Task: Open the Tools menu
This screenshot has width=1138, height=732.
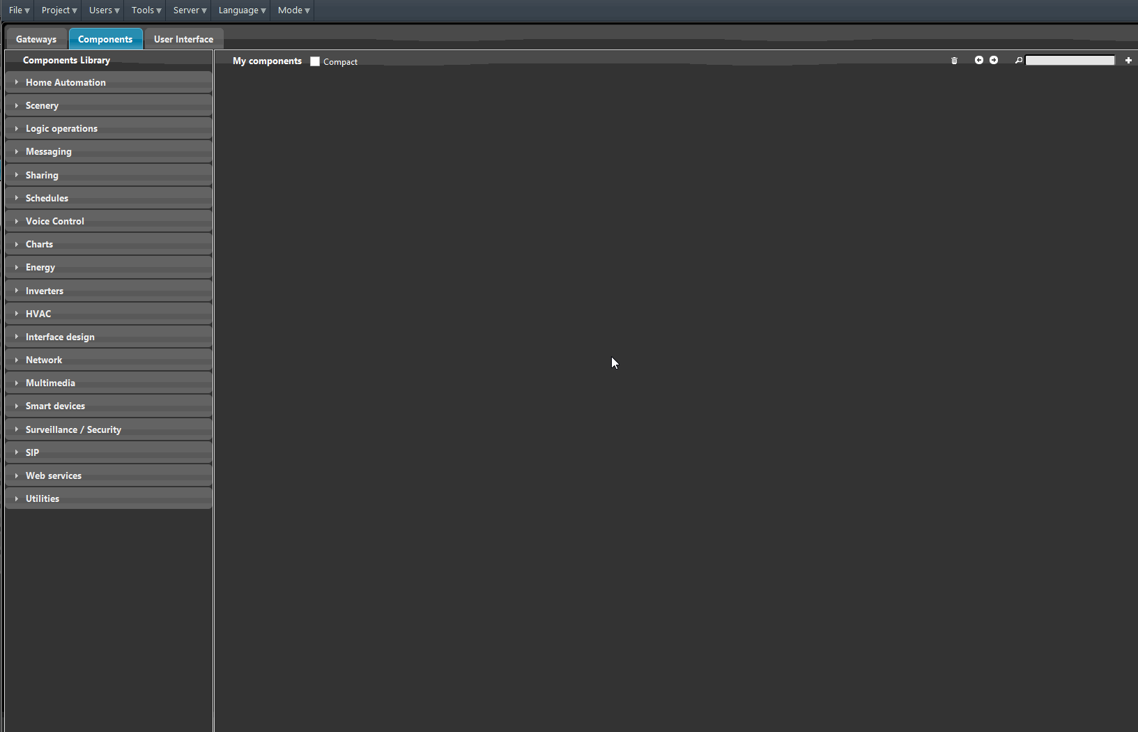Action: pos(146,10)
